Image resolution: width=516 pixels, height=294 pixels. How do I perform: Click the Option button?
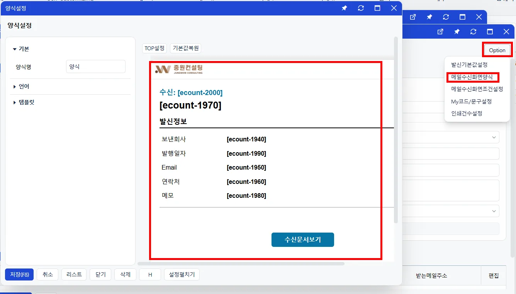pos(497,50)
